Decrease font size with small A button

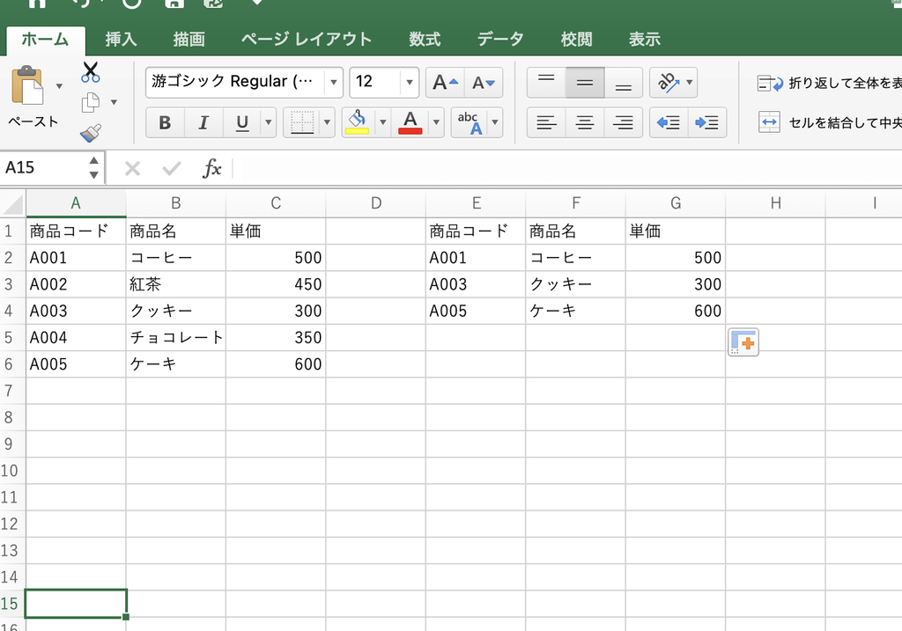484,83
